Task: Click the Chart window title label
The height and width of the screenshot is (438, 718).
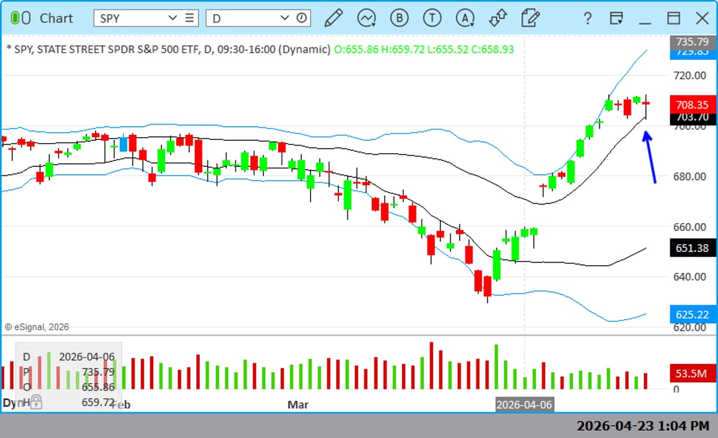Action: (x=57, y=18)
